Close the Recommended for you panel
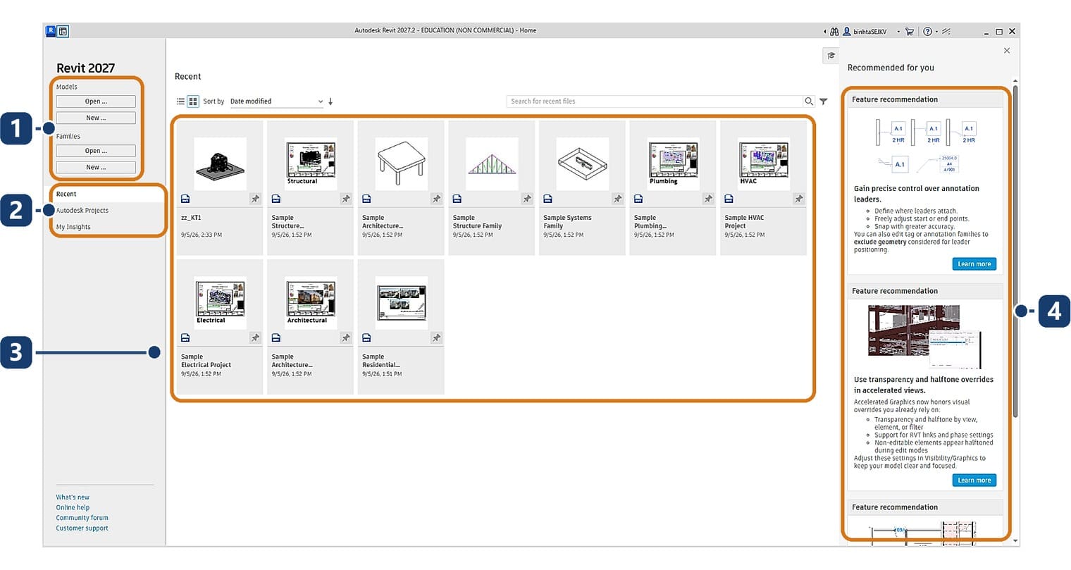This screenshot has height=570, width=1071. click(x=1007, y=51)
